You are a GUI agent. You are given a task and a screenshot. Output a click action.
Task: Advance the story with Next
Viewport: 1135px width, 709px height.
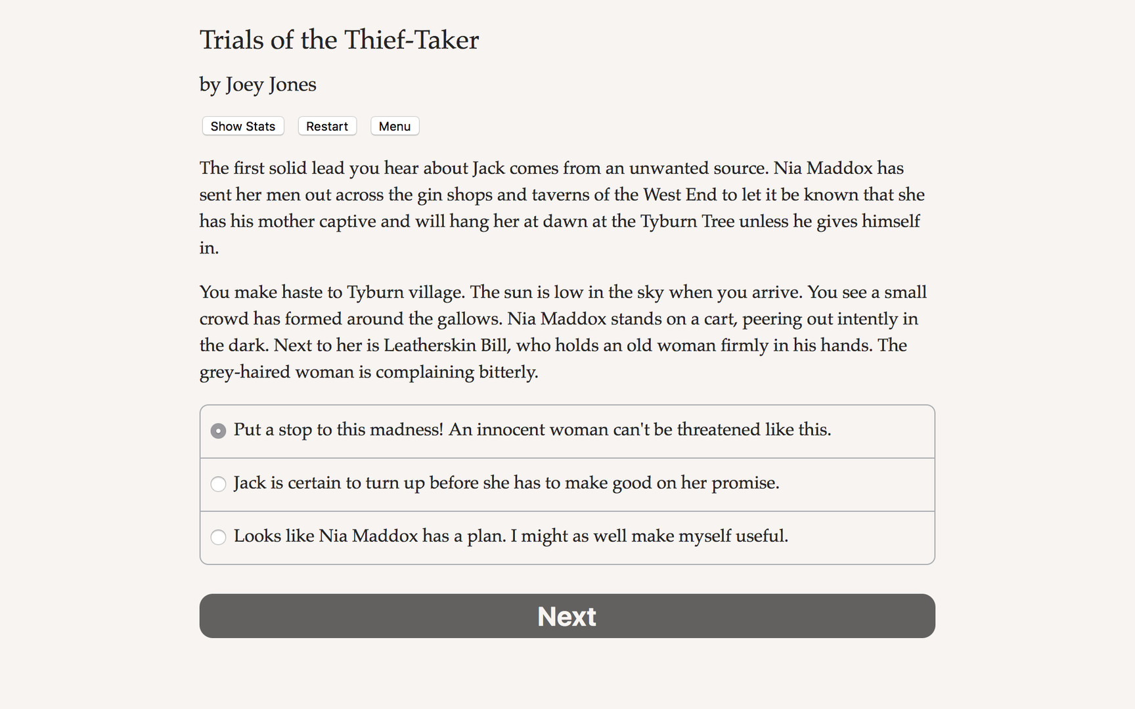567,616
